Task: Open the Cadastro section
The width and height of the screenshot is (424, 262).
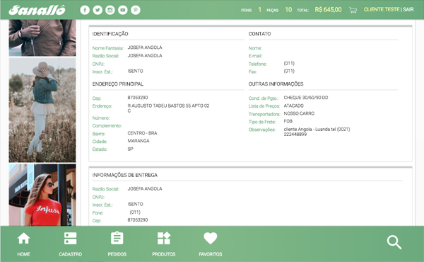Action: (x=70, y=244)
